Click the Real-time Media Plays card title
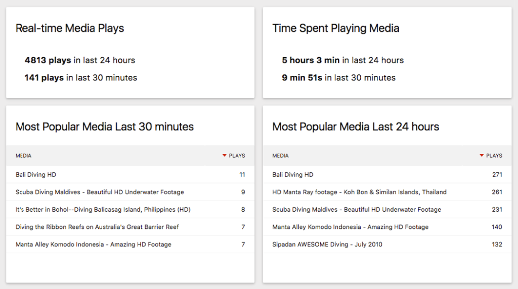Image resolution: width=518 pixels, height=289 pixels. tap(70, 28)
